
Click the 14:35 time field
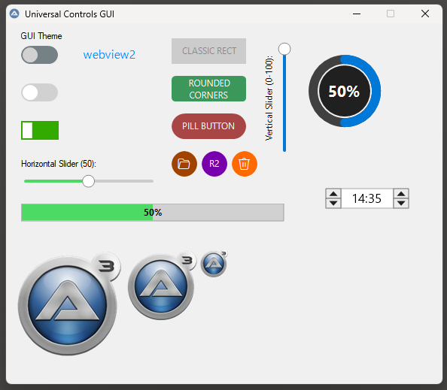pyautogui.click(x=367, y=198)
